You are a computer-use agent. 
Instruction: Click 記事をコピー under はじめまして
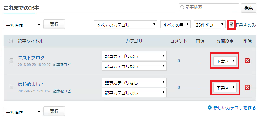pyautogui.click(x=64, y=91)
